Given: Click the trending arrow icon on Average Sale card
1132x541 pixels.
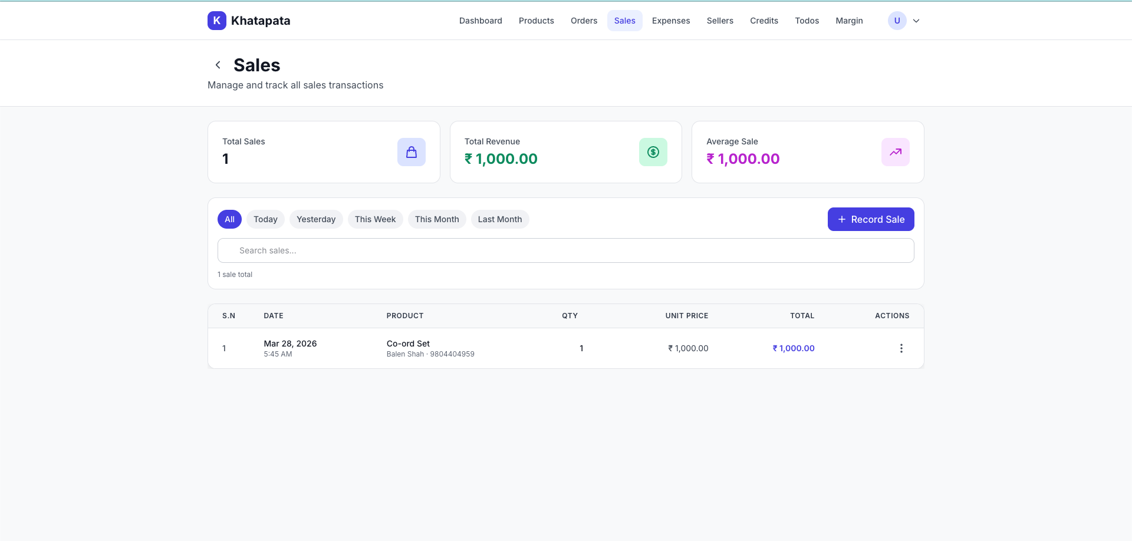Looking at the screenshot, I should pyautogui.click(x=895, y=151).
